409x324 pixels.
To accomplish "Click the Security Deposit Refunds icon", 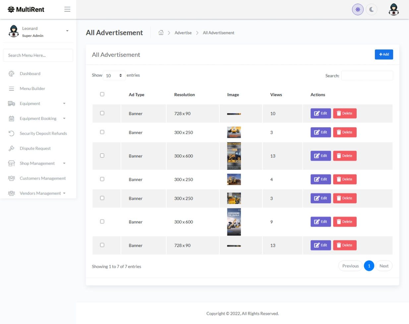I will 12,133.
